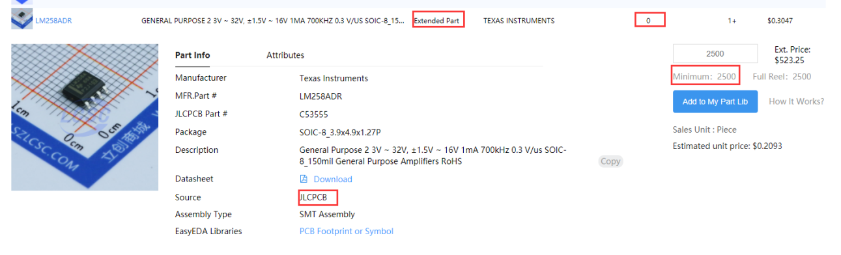The height and width of the screenshot is (255, 841).
Task: Click the quantity field showing 2500
Action: coord(715,53)
